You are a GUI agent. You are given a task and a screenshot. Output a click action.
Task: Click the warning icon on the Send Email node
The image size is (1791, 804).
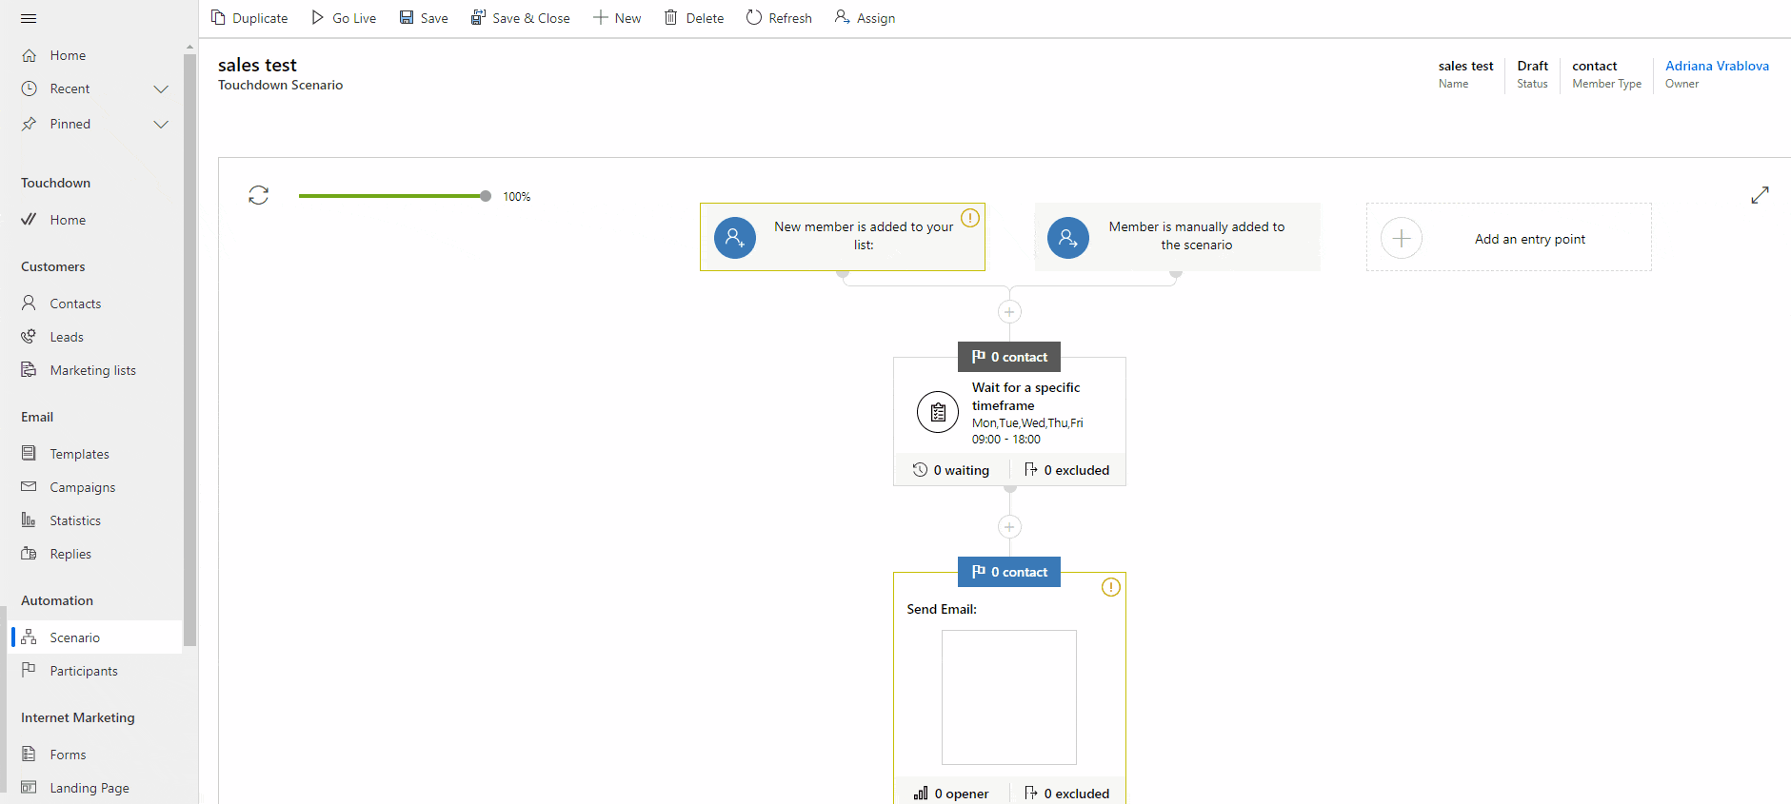tap(1110, 587)
